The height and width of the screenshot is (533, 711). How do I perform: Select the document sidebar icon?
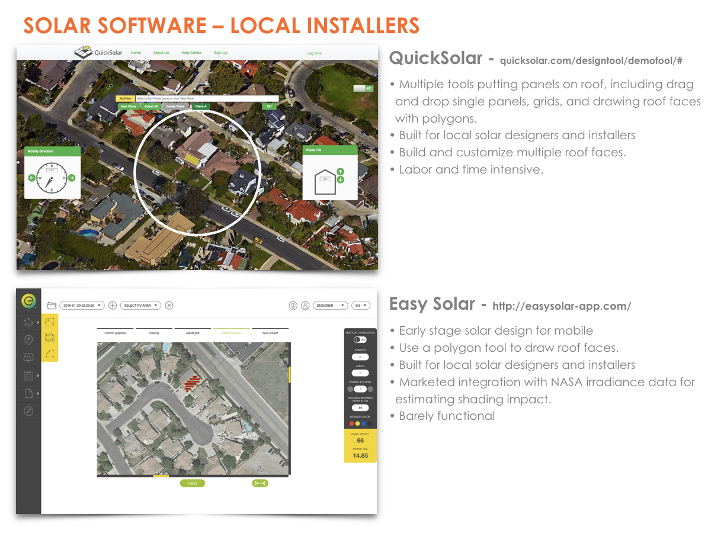pyautogui.click(x=28, y=393)
